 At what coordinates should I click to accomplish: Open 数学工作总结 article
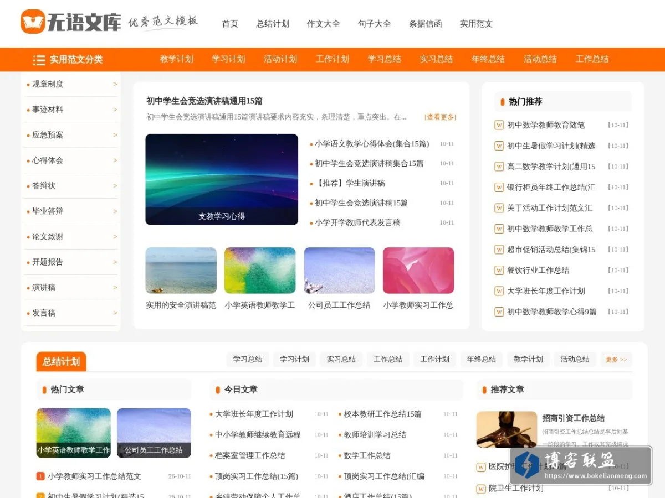pos(367,455)
